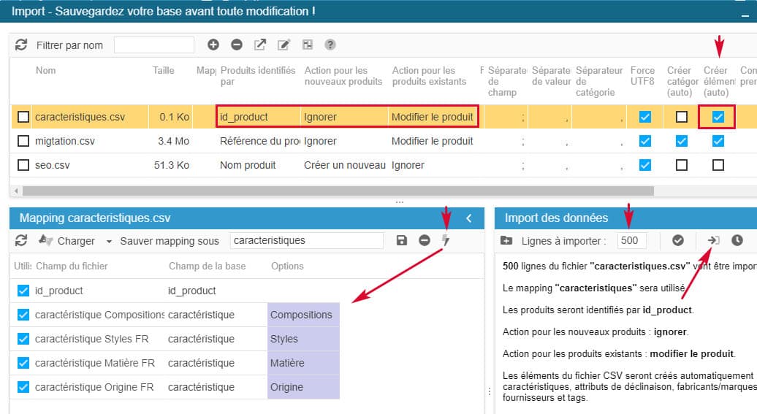Open Compositions option dropdown cell

303,315
